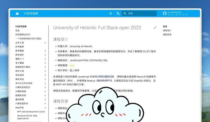
Task: Jump to 课程资源 in table of contents
Action: tap(167, 34)
